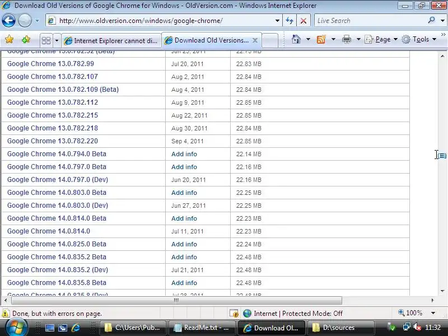Click the horizontal scrollbar thumb
Screen dimensions: 448x336
point(176,300)
